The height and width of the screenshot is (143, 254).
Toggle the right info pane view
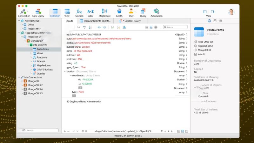pyautogui.click(x=212, y=12)
